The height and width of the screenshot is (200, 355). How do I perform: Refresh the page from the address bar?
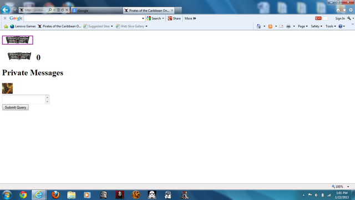coord(63,10)
